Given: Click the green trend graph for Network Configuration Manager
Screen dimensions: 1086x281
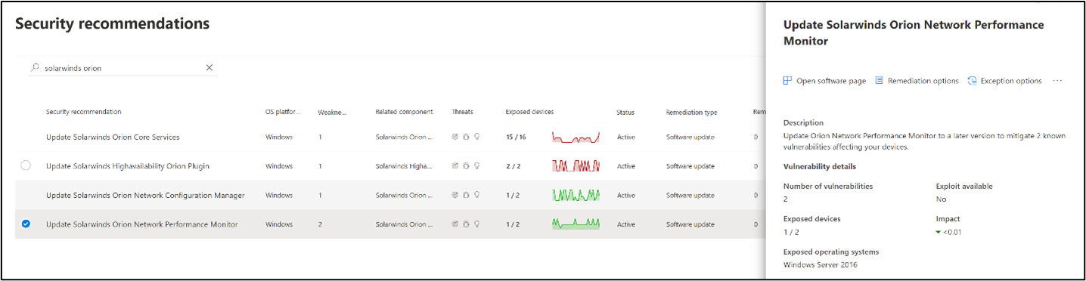Looking at the screenshot, I should [x=576, y=195].
